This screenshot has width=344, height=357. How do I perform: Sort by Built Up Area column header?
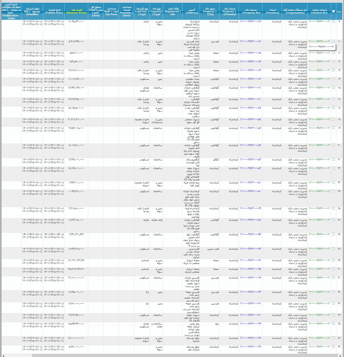pos(111,11)
